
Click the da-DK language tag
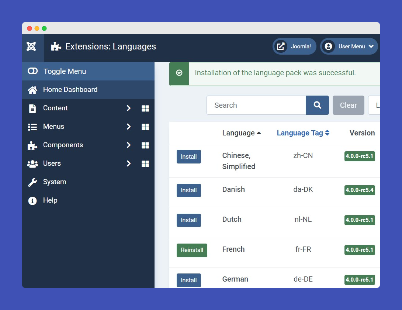pyautogui.click(x=303, y=189)
